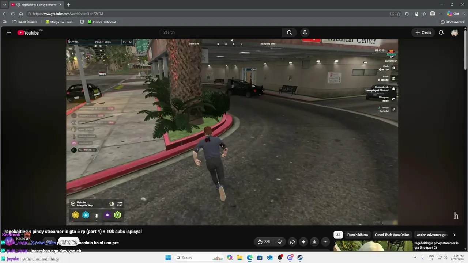
Task: Share the video
Action: point(292,242)
